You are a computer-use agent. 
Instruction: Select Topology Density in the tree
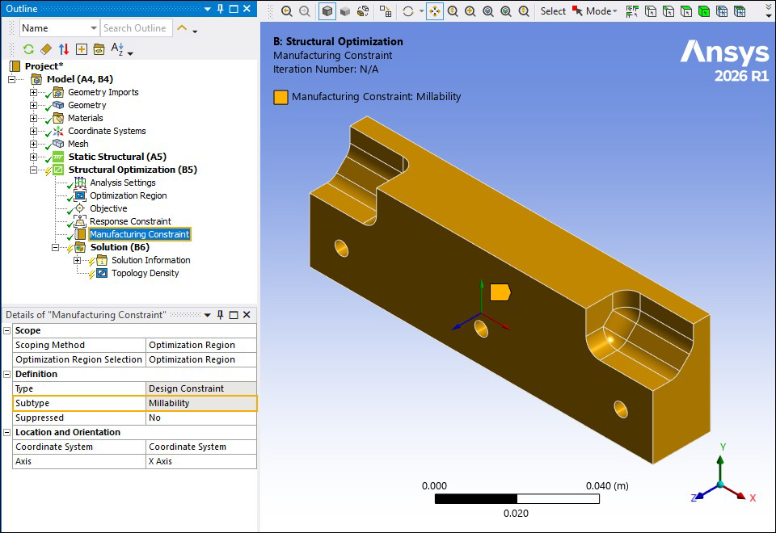point(145,273)
